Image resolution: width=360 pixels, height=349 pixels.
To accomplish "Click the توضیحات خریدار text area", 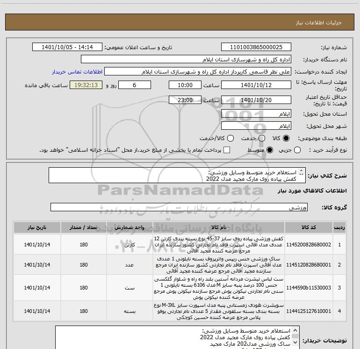I will click(x=177, y=337).
